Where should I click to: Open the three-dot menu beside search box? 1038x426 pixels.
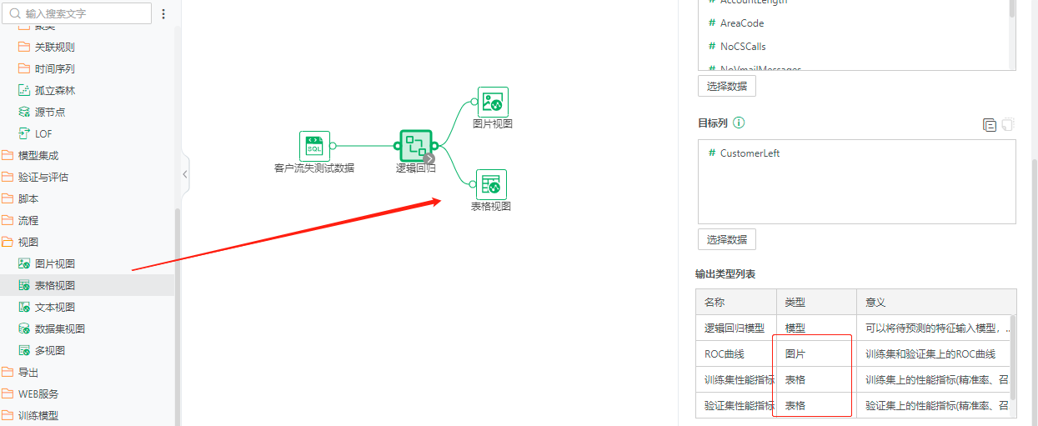[163, 13]
